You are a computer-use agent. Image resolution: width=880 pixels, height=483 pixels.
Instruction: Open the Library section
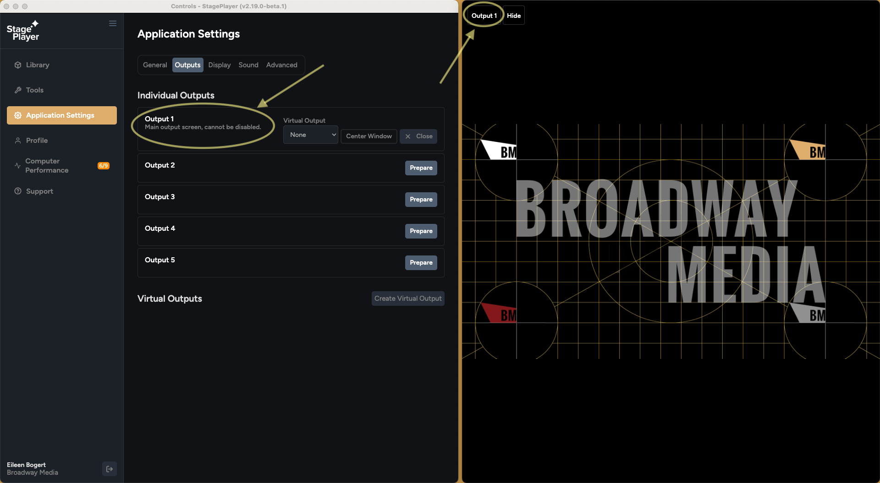coord(62,65)
